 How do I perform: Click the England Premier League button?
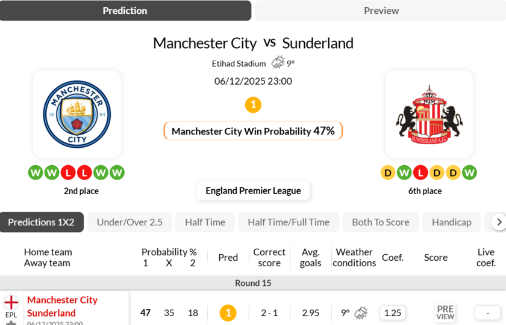click(253, 191)
